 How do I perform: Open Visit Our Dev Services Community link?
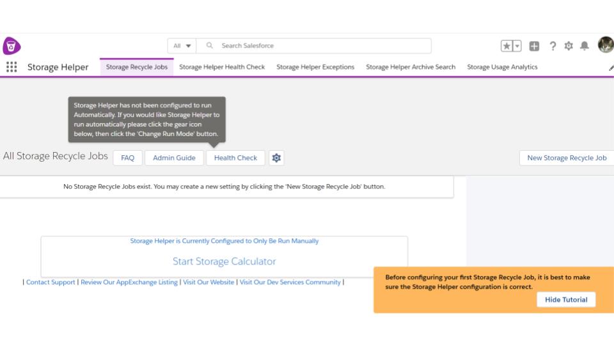(x=290, y=282)
